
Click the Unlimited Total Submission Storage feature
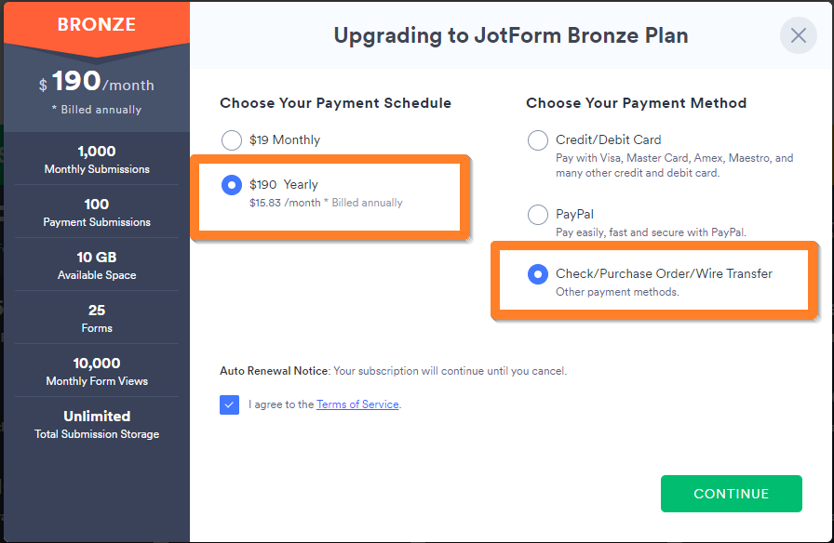click(97, 424)
